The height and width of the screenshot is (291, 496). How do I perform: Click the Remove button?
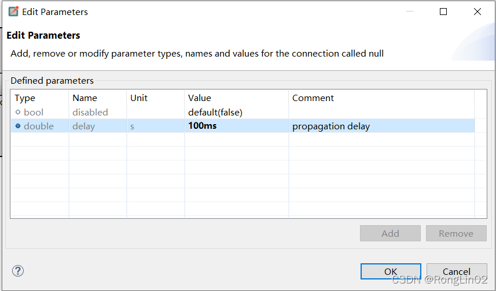pos(455,233)
